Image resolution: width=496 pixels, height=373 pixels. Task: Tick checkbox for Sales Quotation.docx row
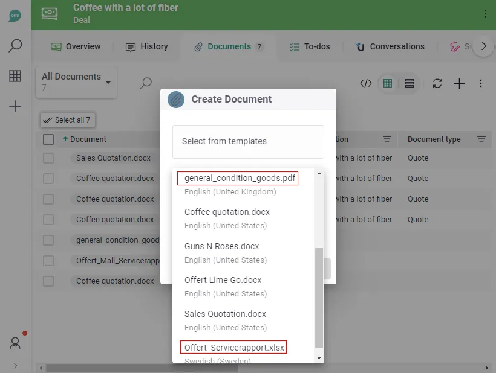(x=48, y=158)
